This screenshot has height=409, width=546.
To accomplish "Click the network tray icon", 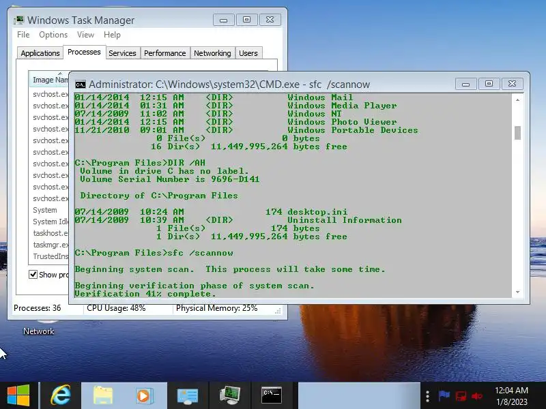I will (x=461, y=396).
